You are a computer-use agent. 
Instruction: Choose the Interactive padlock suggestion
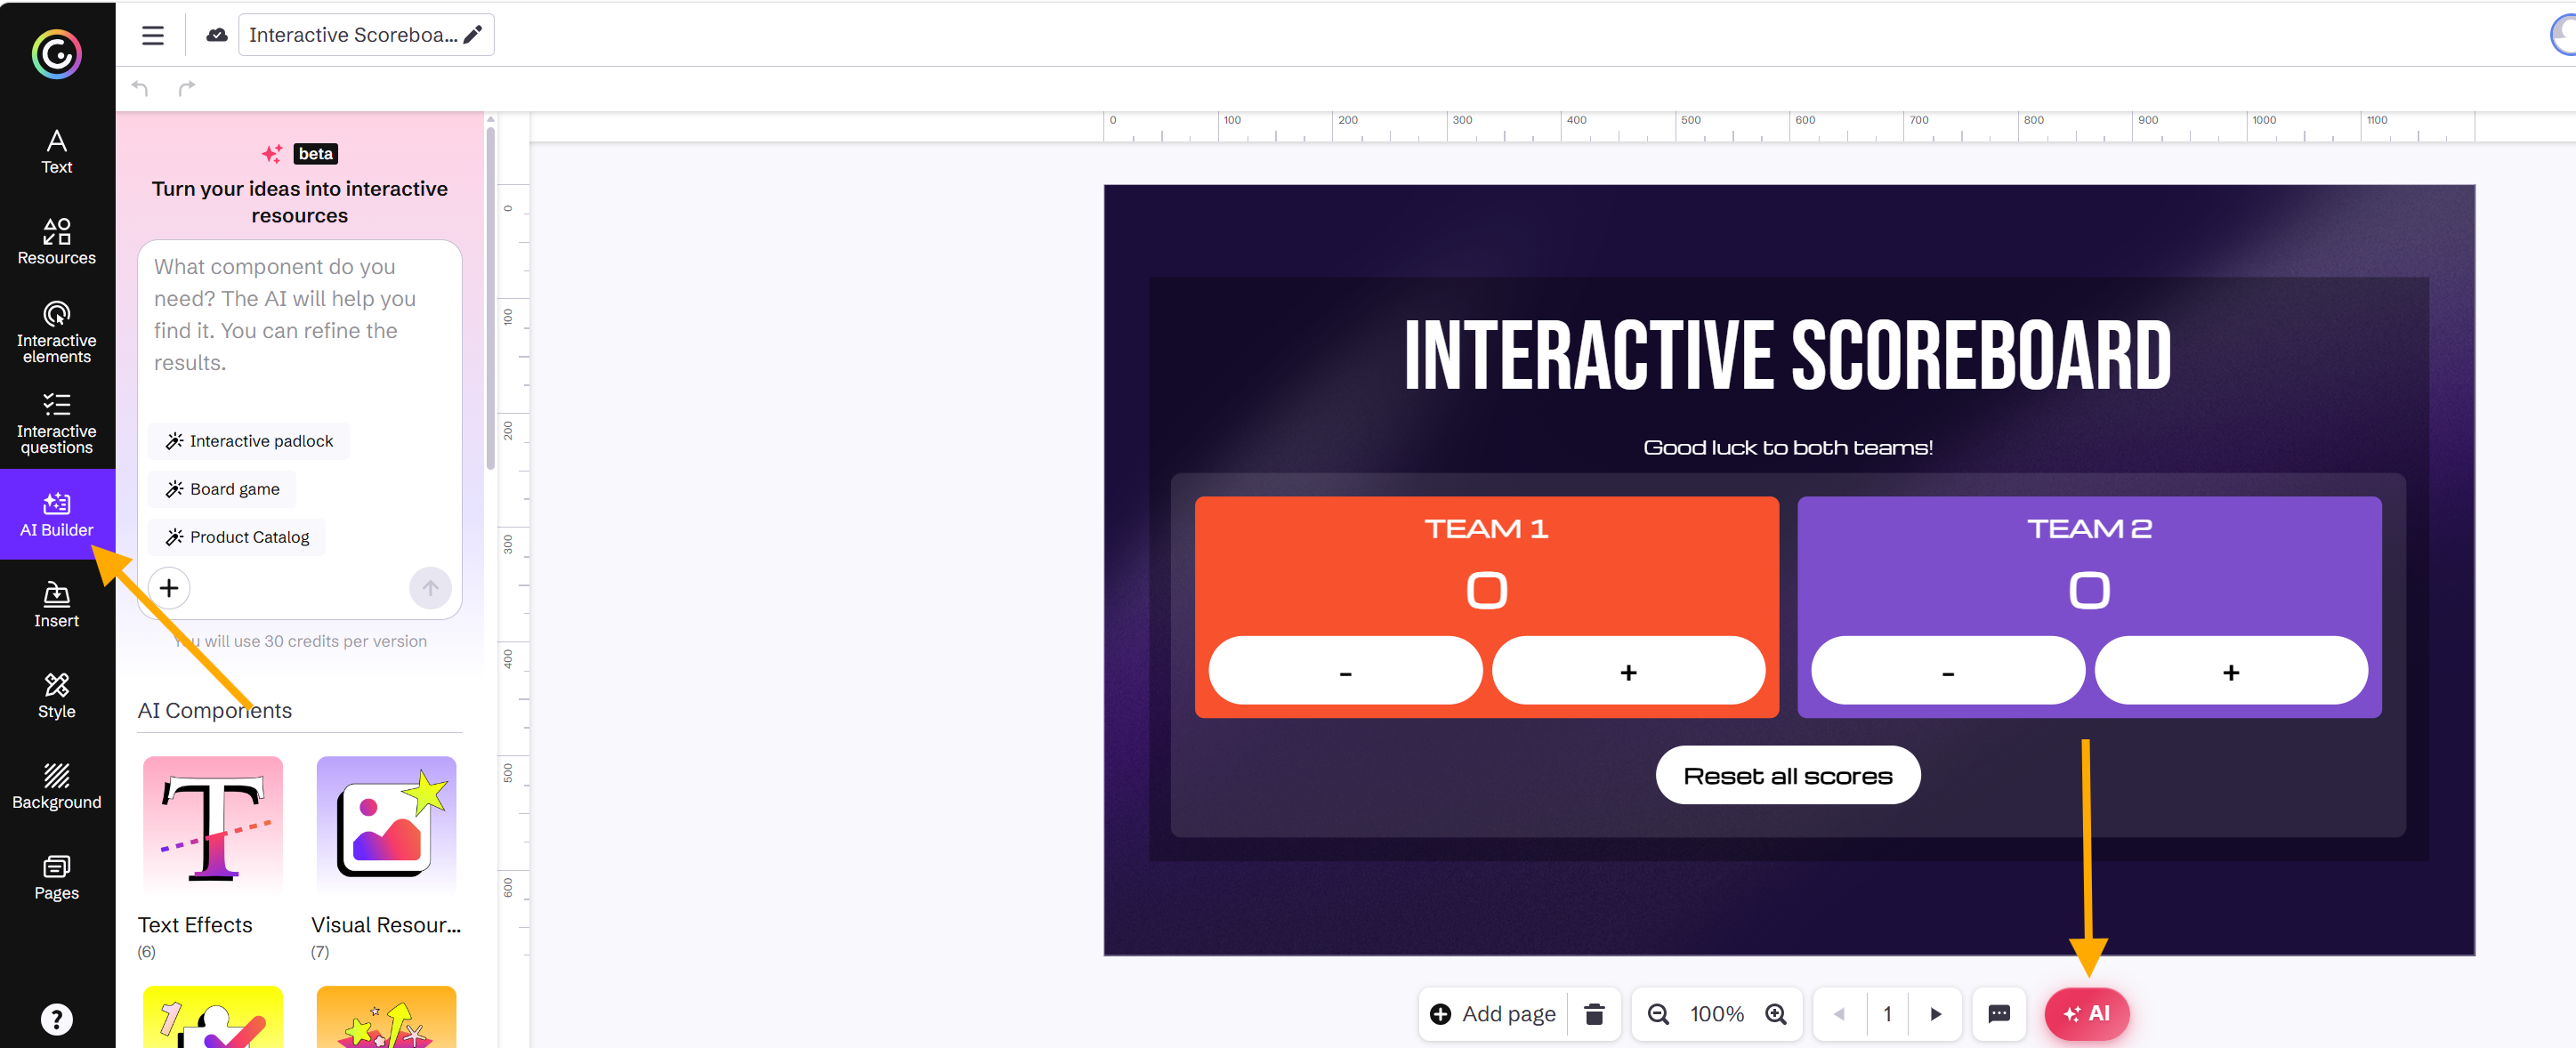(x=249, y=441)
